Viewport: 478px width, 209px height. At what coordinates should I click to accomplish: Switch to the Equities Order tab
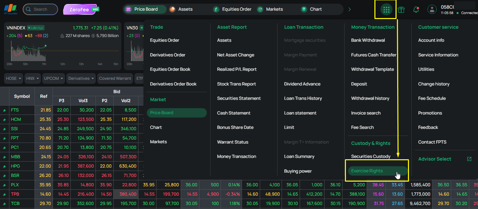232,9
